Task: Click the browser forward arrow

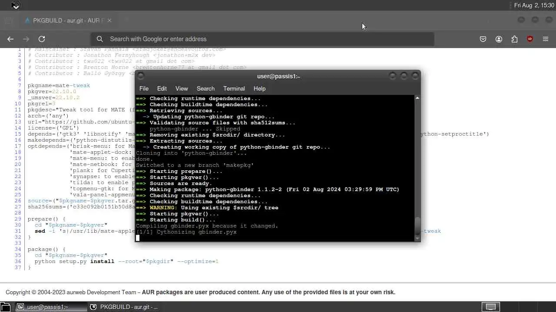Action: coord(26,39)
